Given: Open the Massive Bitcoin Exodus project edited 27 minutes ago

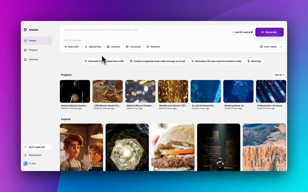Looking at the screenshot, I should [x=75, y=91].
